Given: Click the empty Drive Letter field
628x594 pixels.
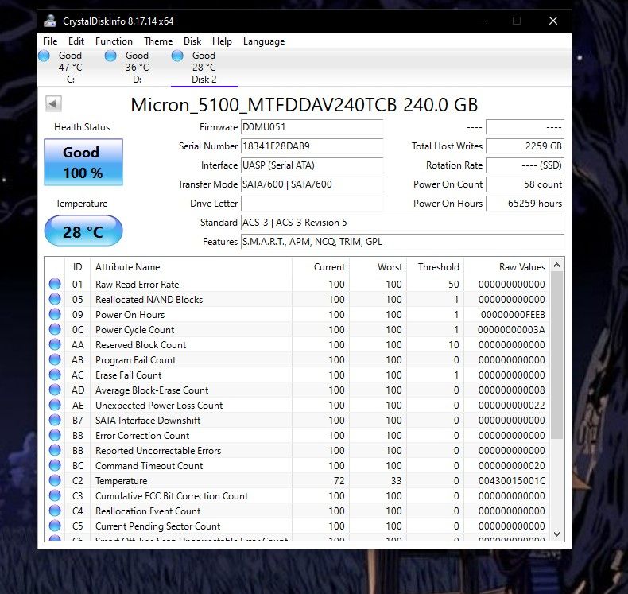Looking at the screenshot, I should pyautogui.click(x=312, y=204).
